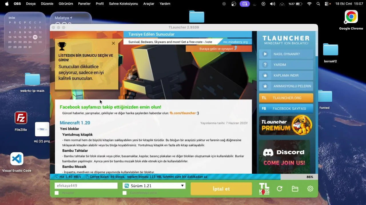Viewport: 366px width, 205px height.
Task: Close the yellow server tip popup
Action: click(113, 43)
